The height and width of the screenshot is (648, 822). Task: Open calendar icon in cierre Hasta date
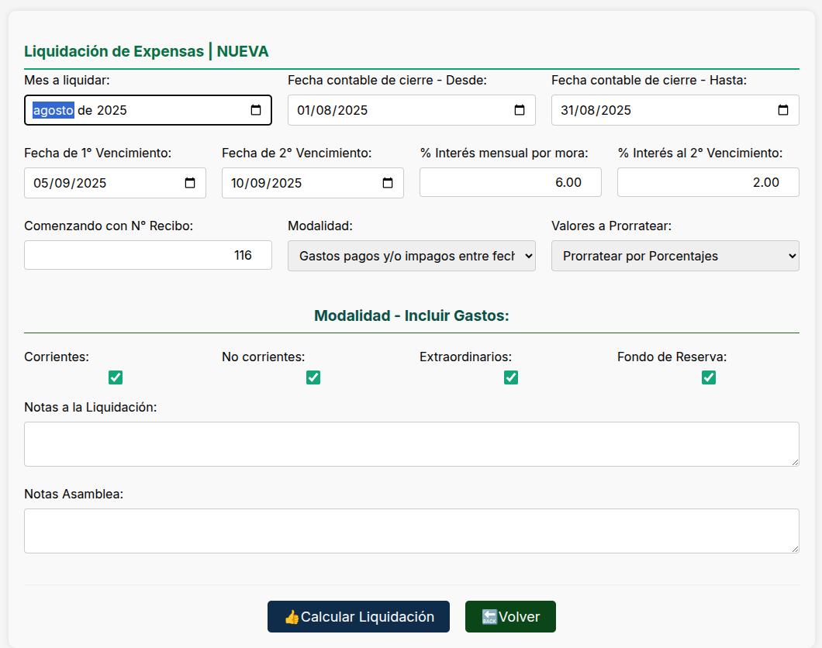(x=783, y=110)
